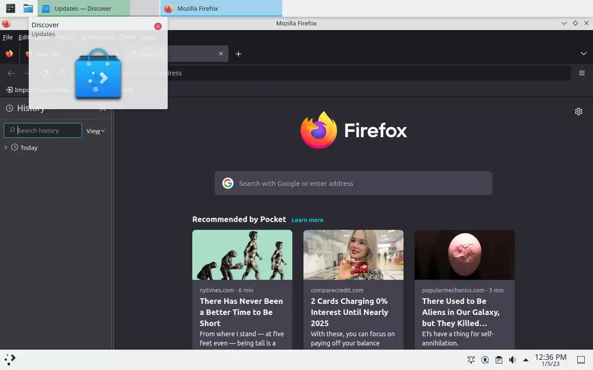Open the File menu

point(8,37)
